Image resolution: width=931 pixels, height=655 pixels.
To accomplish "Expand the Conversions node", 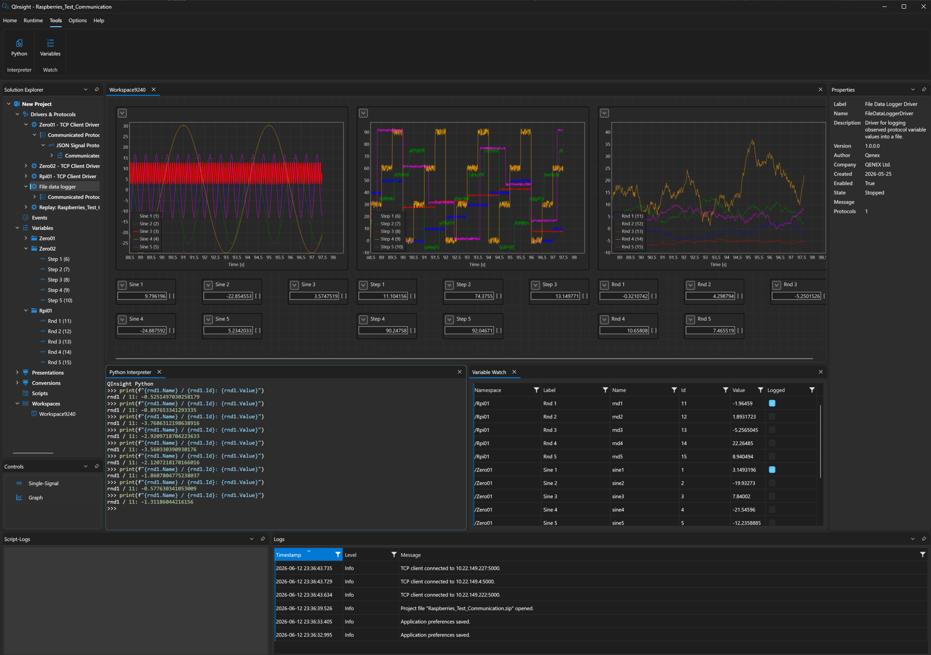I will click(17, 383).
